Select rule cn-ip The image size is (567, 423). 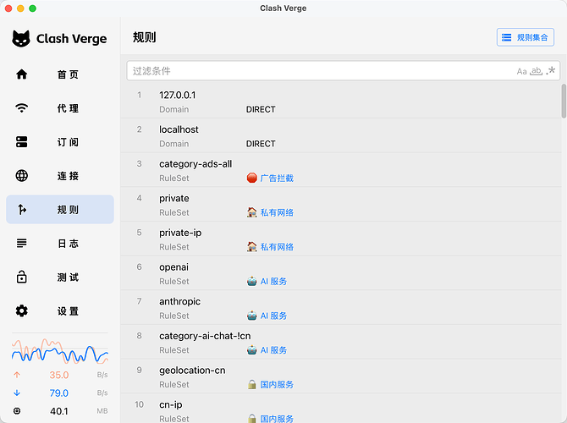pyautogui.click(x=341, y=408)
